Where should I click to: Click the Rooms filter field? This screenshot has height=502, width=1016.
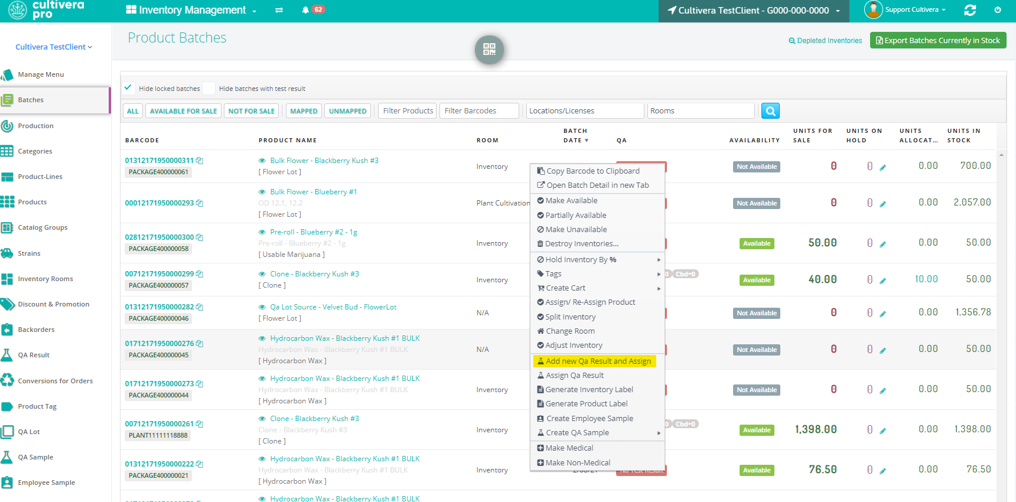[701, 110]
